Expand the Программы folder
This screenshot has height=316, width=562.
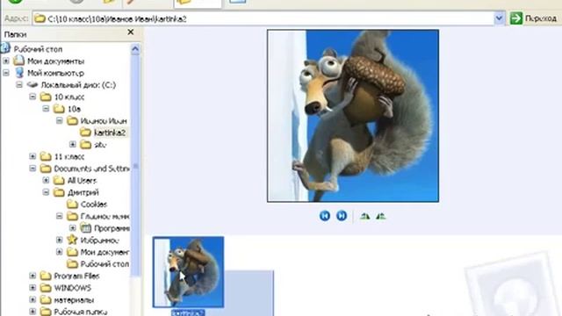(73, 228)
